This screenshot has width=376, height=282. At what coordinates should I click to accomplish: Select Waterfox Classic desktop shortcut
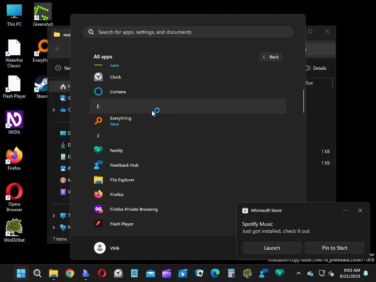coord(14,54)
